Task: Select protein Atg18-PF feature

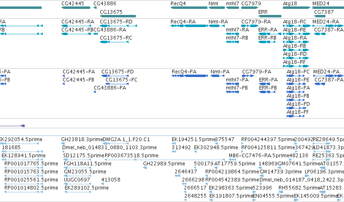Action: tap(296, 116)
